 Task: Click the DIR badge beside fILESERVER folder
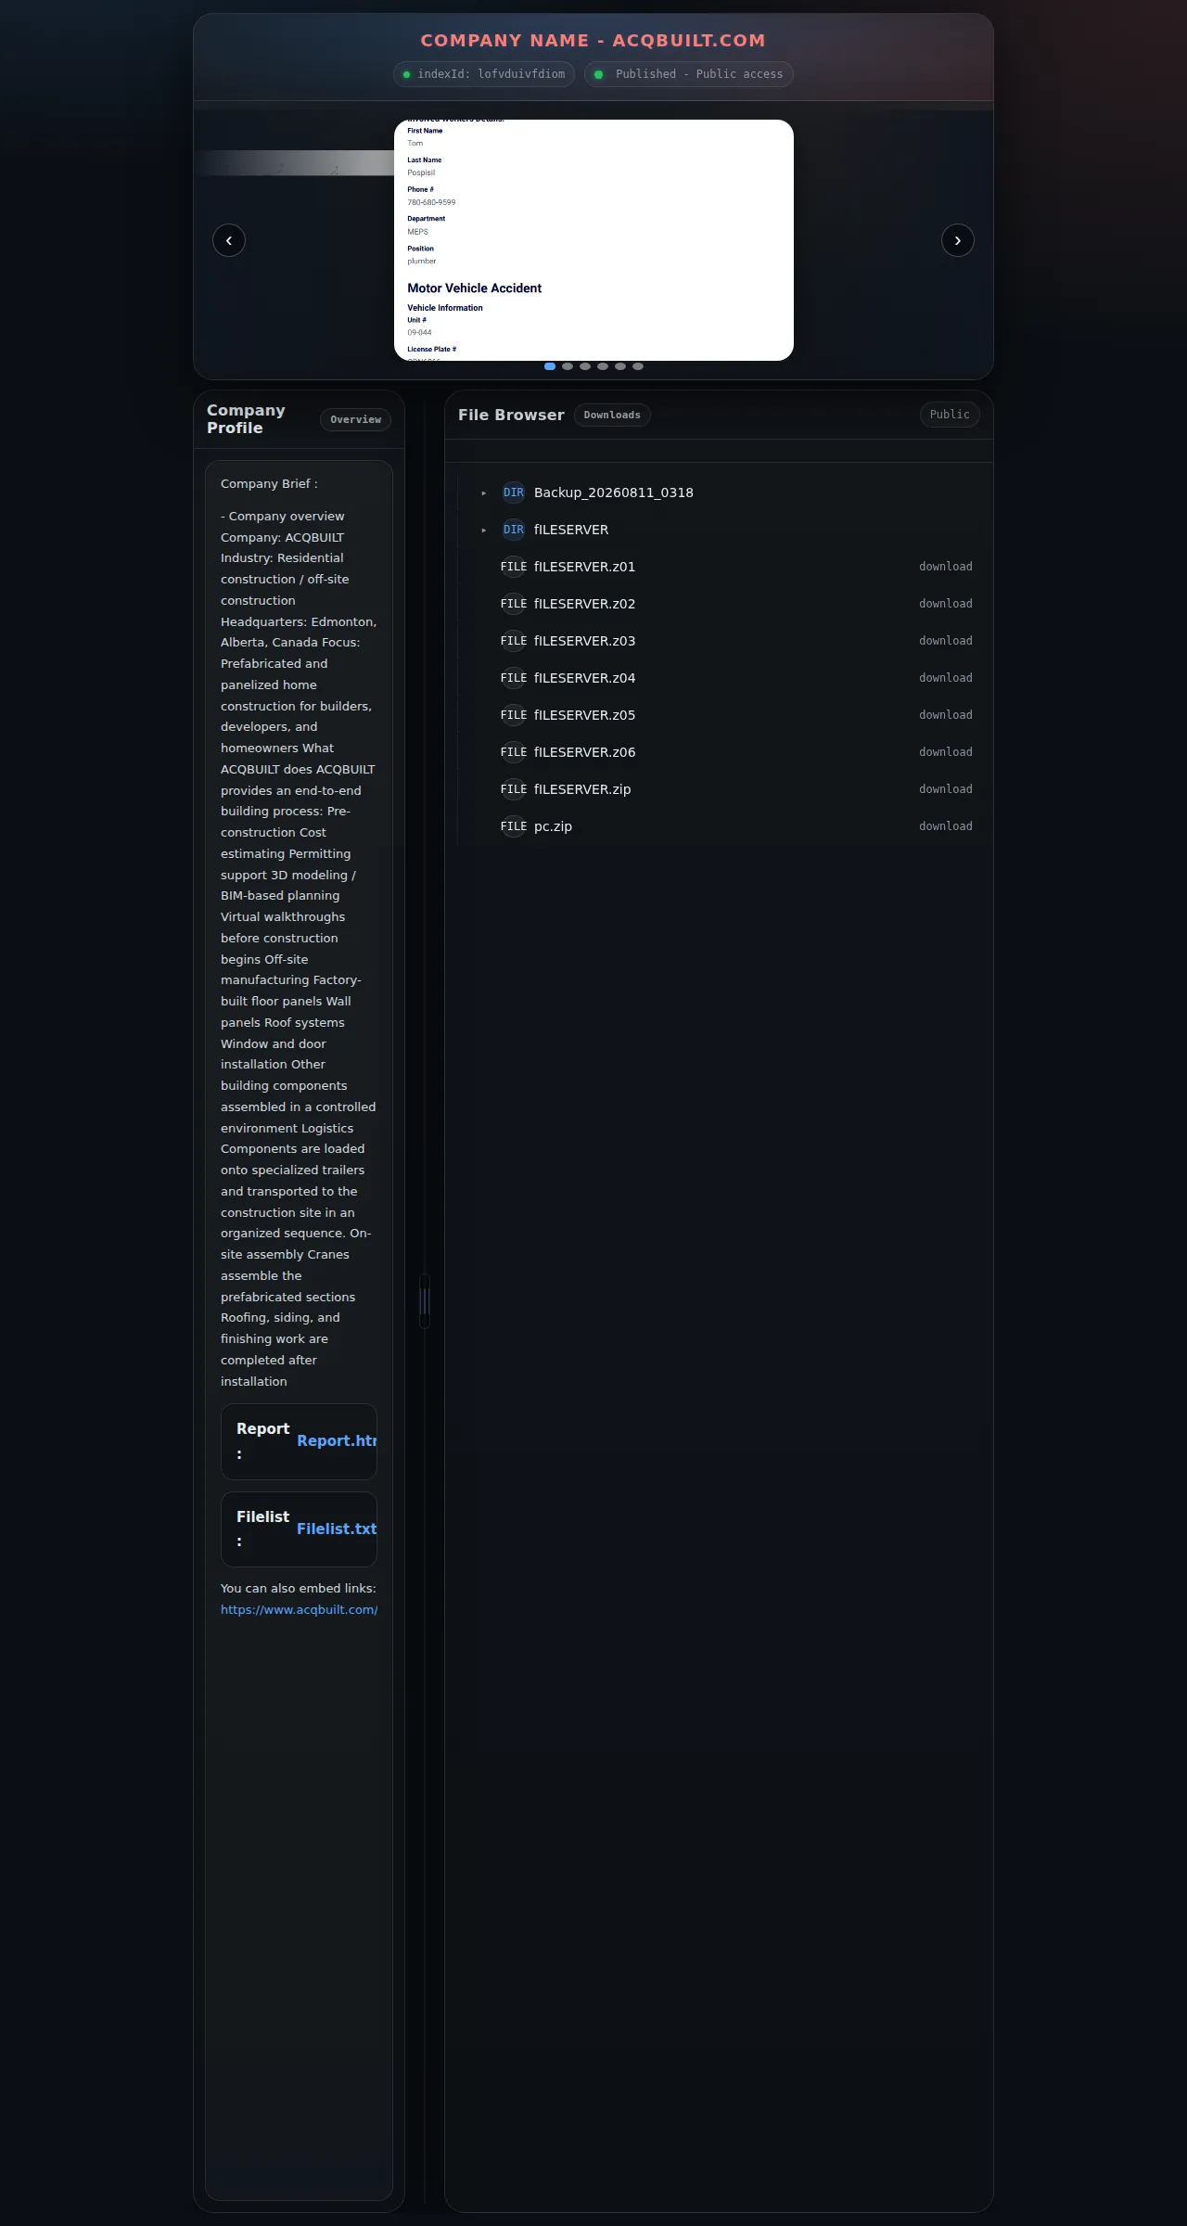514,530
